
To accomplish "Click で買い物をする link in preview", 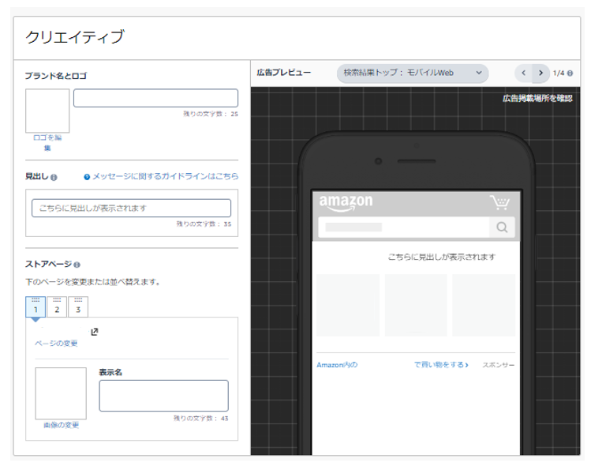I will pos(441,365).
